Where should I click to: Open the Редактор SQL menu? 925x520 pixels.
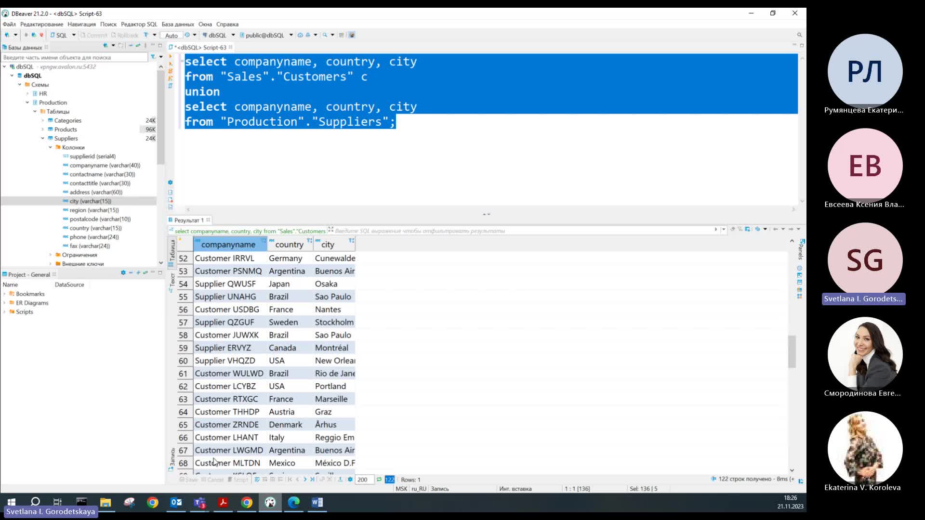[139, 24]
